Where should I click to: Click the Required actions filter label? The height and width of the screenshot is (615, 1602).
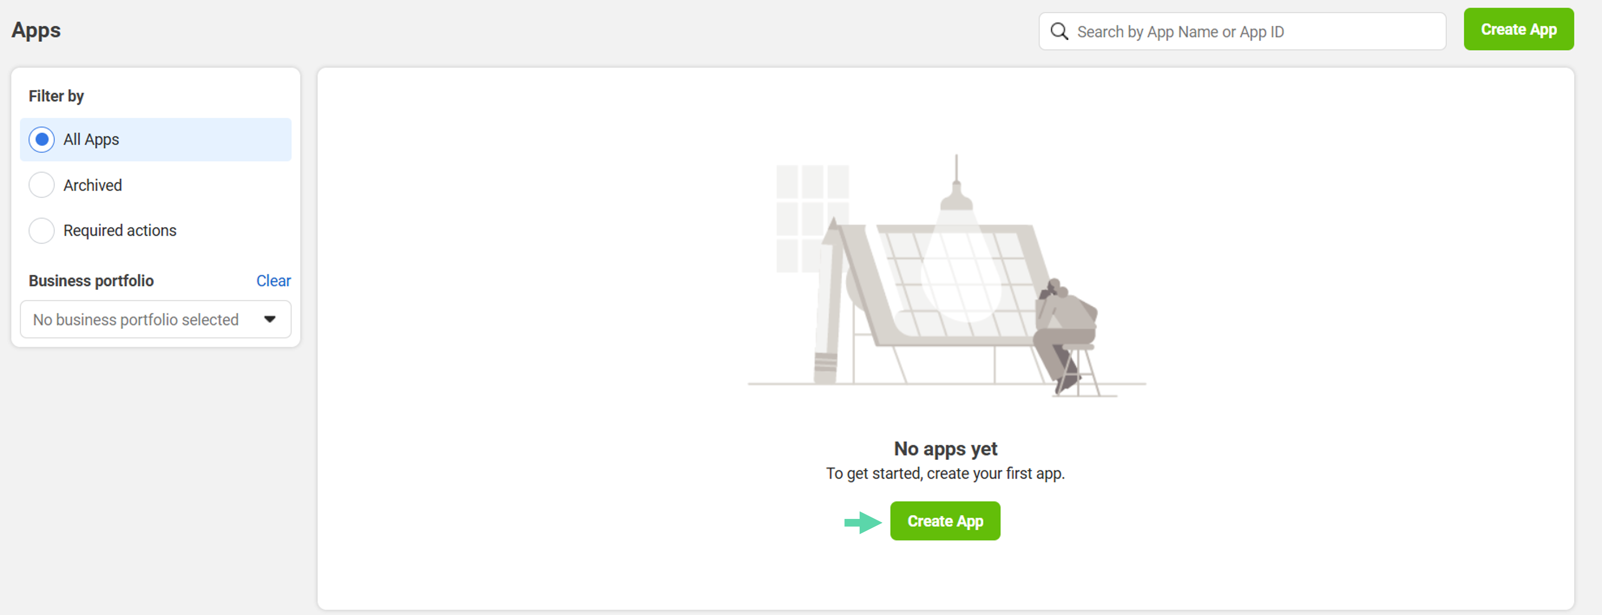pos(120,231)
